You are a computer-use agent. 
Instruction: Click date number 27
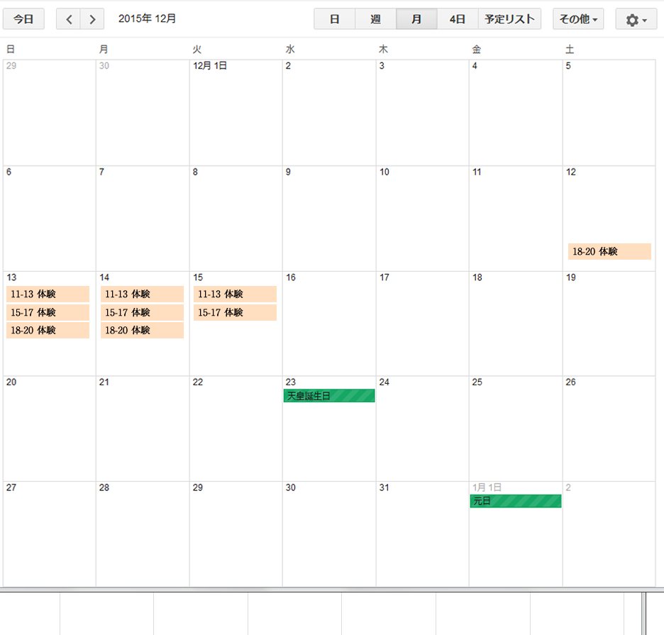pos(11,487)
